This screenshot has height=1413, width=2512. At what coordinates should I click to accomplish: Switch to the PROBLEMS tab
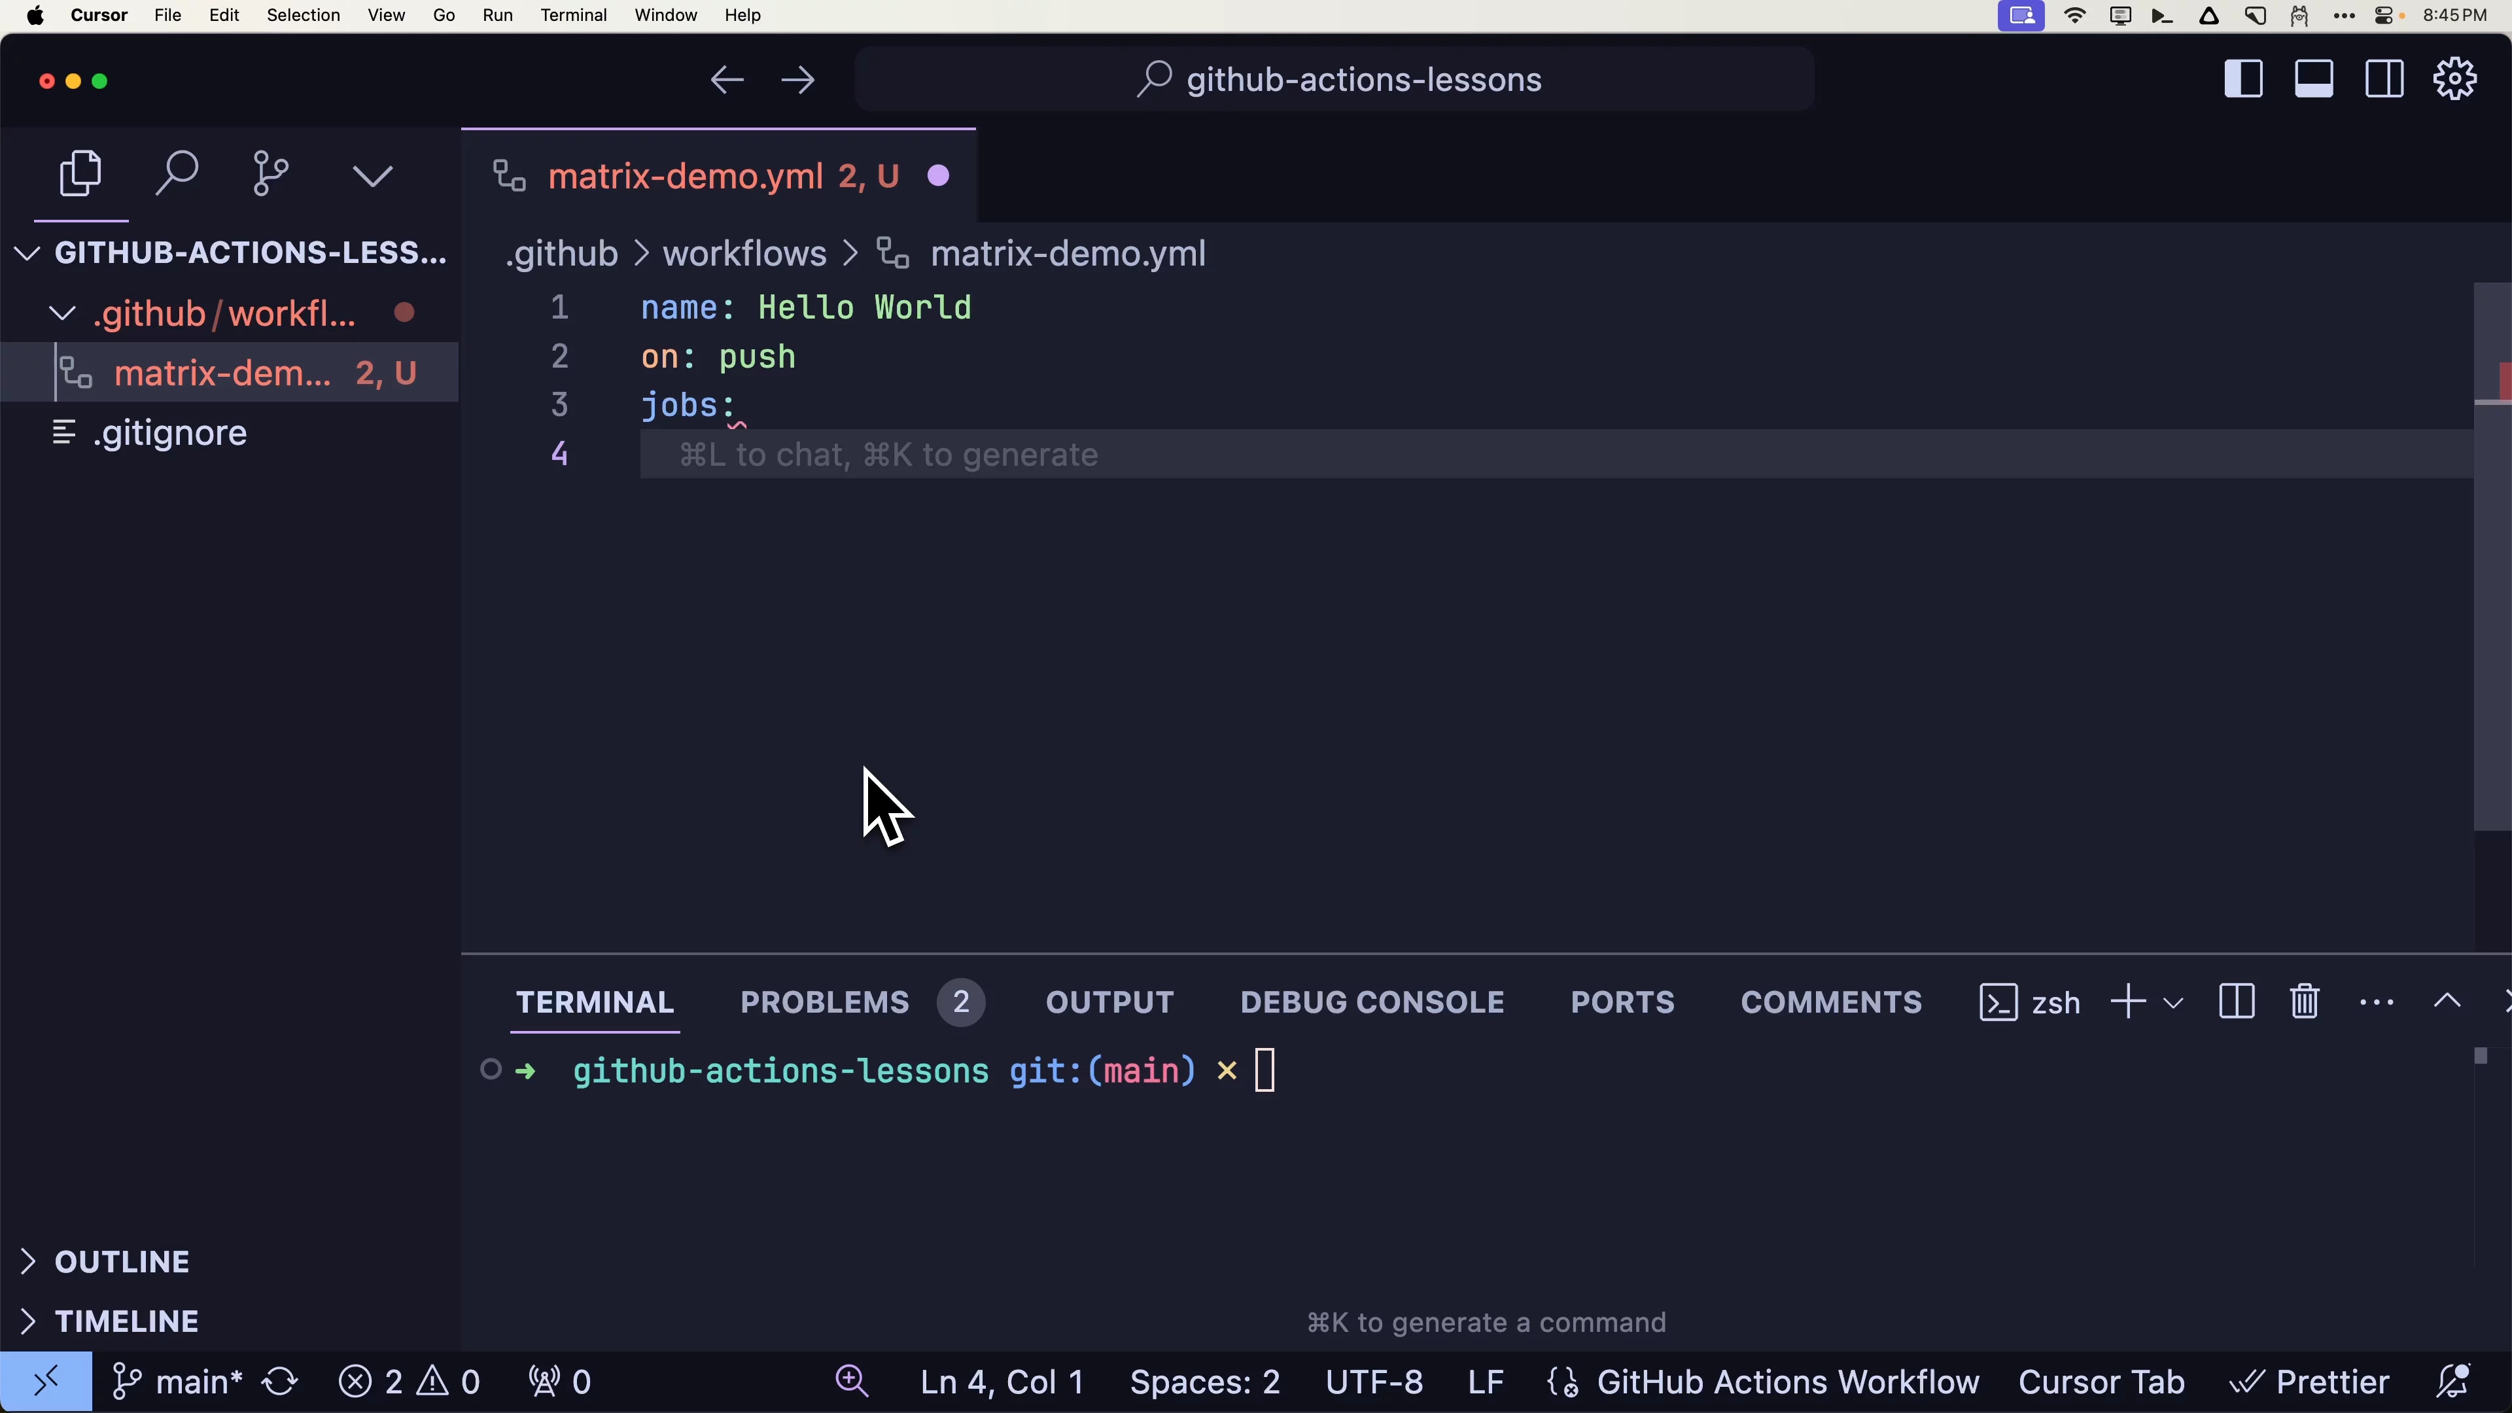tap(825, 1002)
